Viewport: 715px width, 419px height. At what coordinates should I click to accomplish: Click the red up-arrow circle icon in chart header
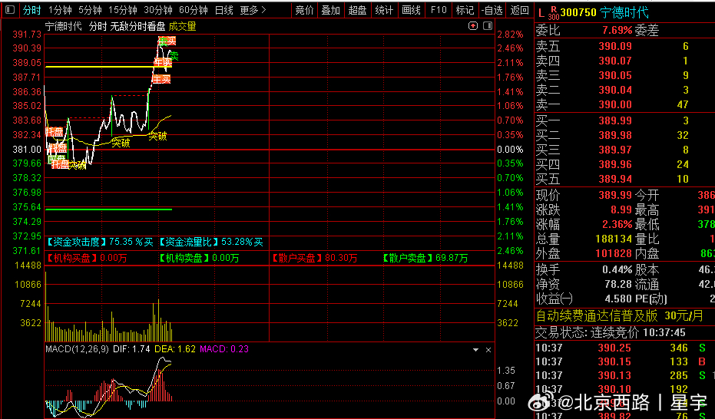tap(473, 26)
